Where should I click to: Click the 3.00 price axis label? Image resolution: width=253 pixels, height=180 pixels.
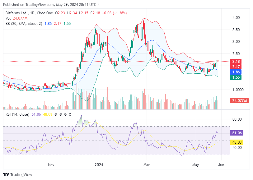[x=236, y=42]
